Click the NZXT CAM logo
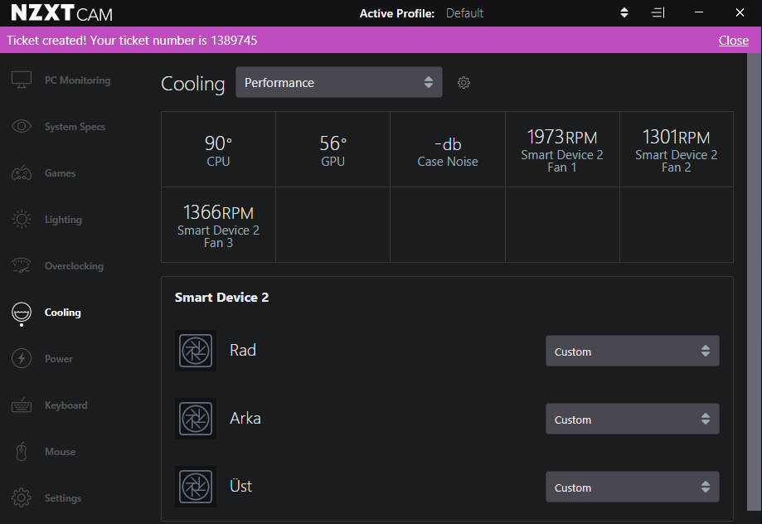 (x=61, y=13)
